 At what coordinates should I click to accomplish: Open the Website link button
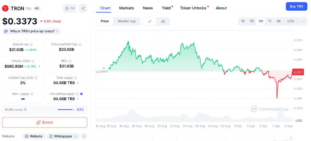(x=34, y=136)
